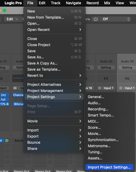Click the green zoom window button
Screen dimensions: 136x172
pyautogui.click(x=5, y=10)
